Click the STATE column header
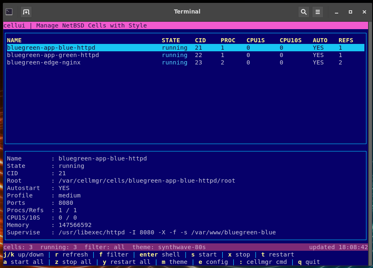 tap(171, 40)
